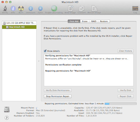Image resolution: width=140 pixels, height=122 pixels.
Task: Click the 'Permissions differ on usr/lib/ruby' log line
Action: tap(87, 59)
